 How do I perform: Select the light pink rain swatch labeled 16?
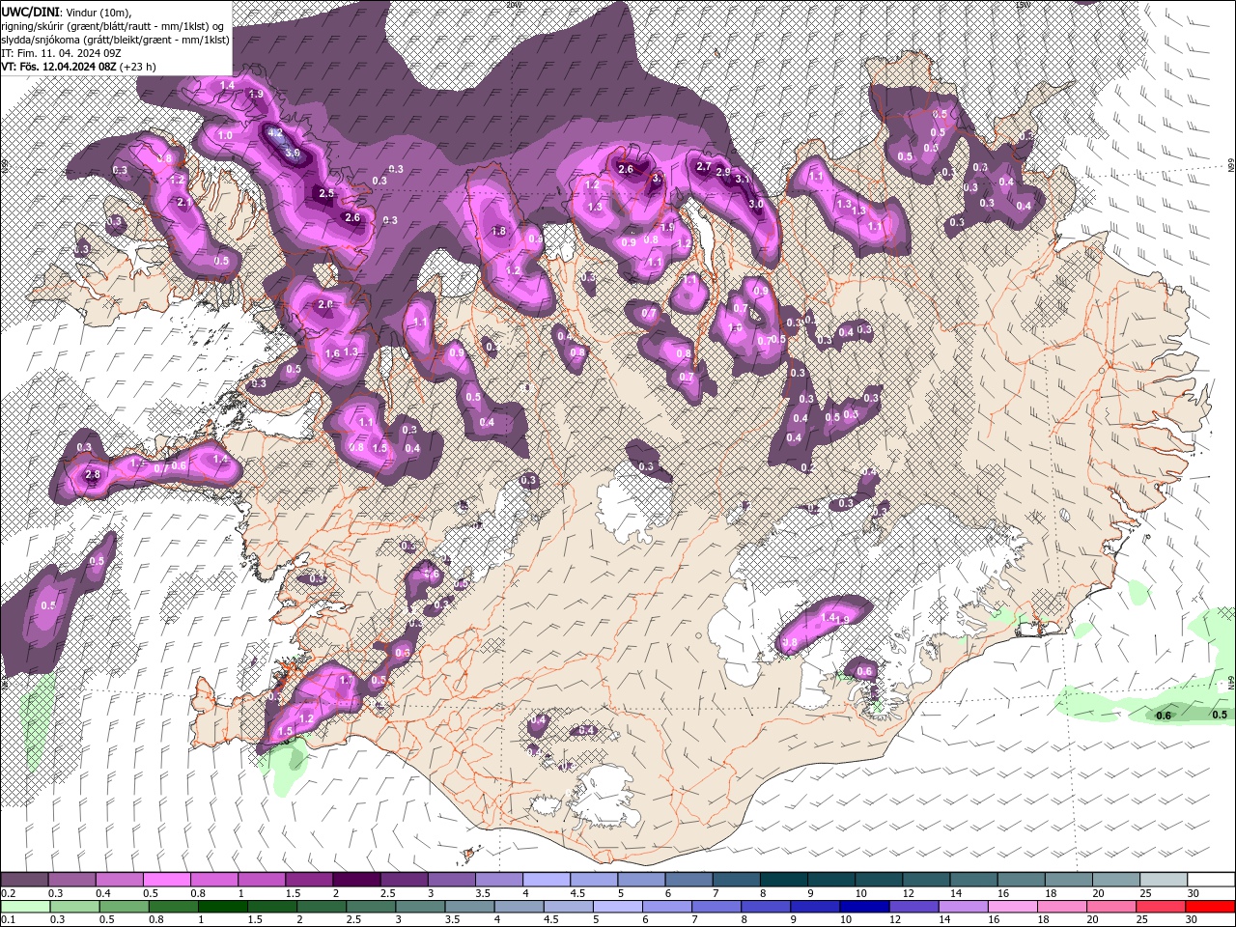tap(1013, 907)
